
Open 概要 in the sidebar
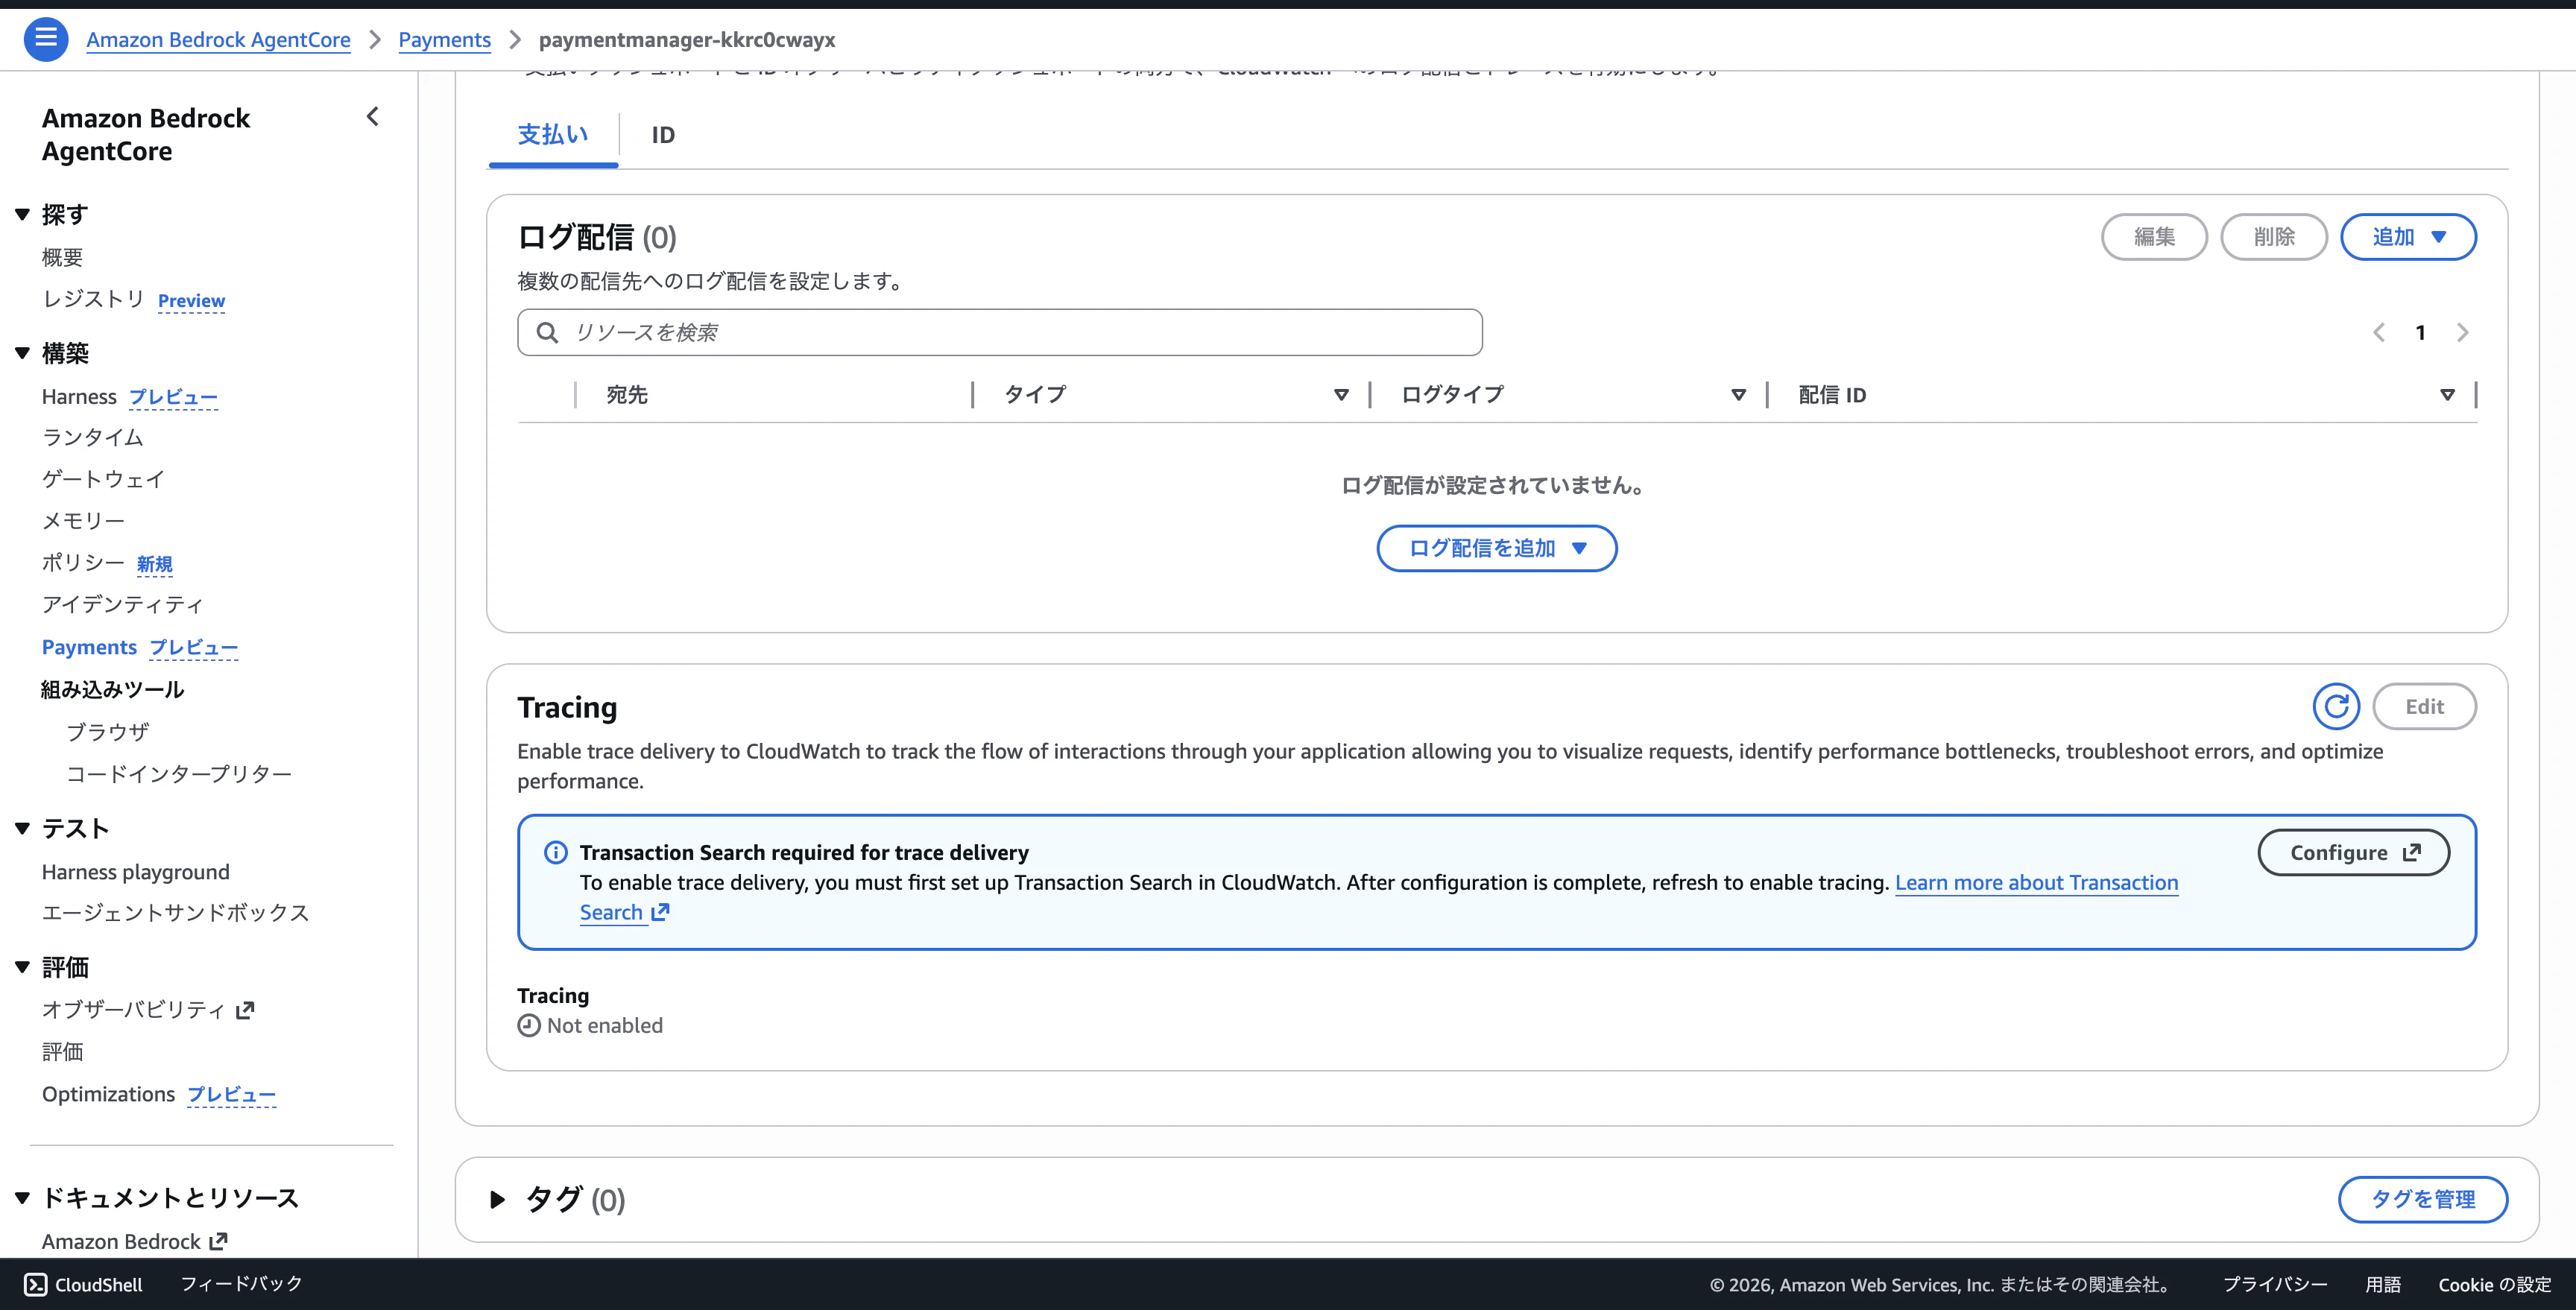(63, 257)
